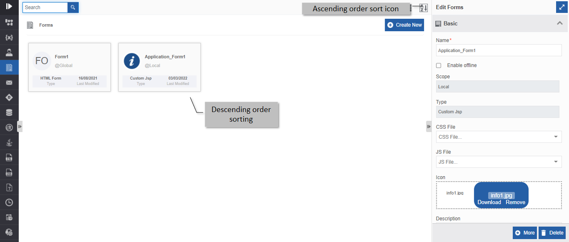Click Download for info1.jpg
The width and height of the screenshot is (569, 242).
[489, 202]
